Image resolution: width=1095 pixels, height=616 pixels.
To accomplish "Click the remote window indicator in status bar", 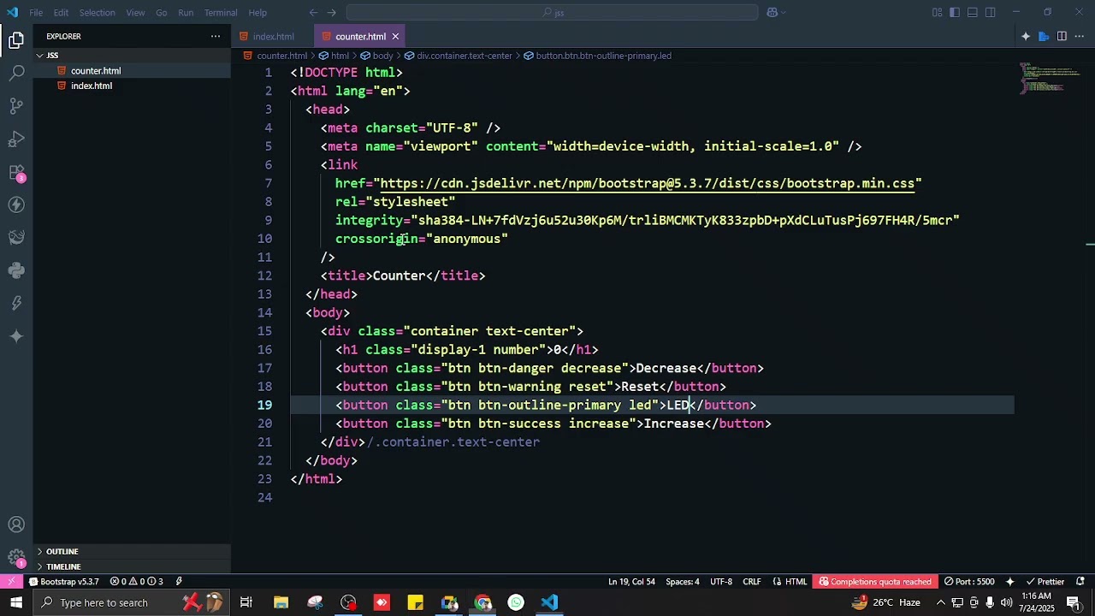I will [x=11, y=582].
